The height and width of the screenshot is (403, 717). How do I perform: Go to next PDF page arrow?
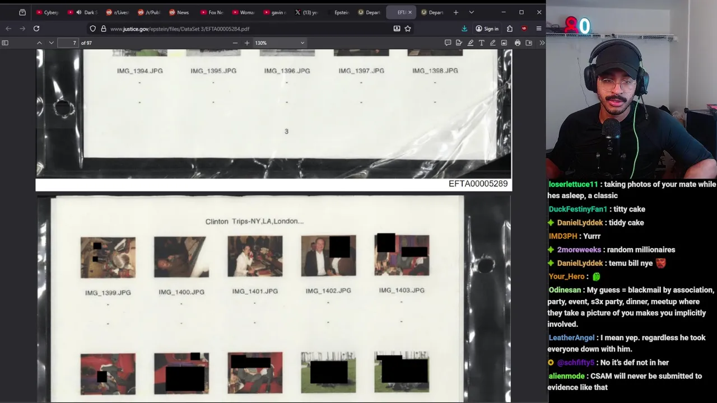point(51,43)
